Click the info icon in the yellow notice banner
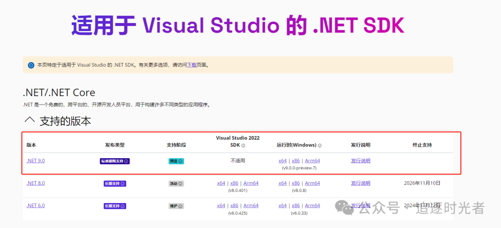Screen dimensions: 501x228 pos(31,65)
